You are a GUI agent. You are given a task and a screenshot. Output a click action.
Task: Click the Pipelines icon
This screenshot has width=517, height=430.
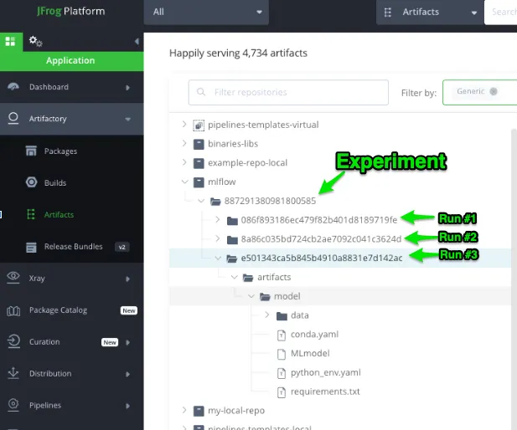tap(13, 405)
